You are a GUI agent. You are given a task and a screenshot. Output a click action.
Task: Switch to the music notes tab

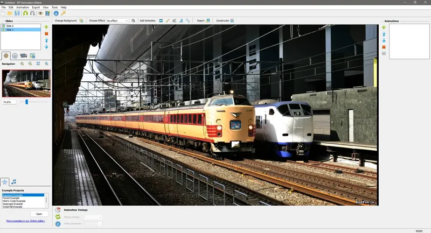(13, 182)
